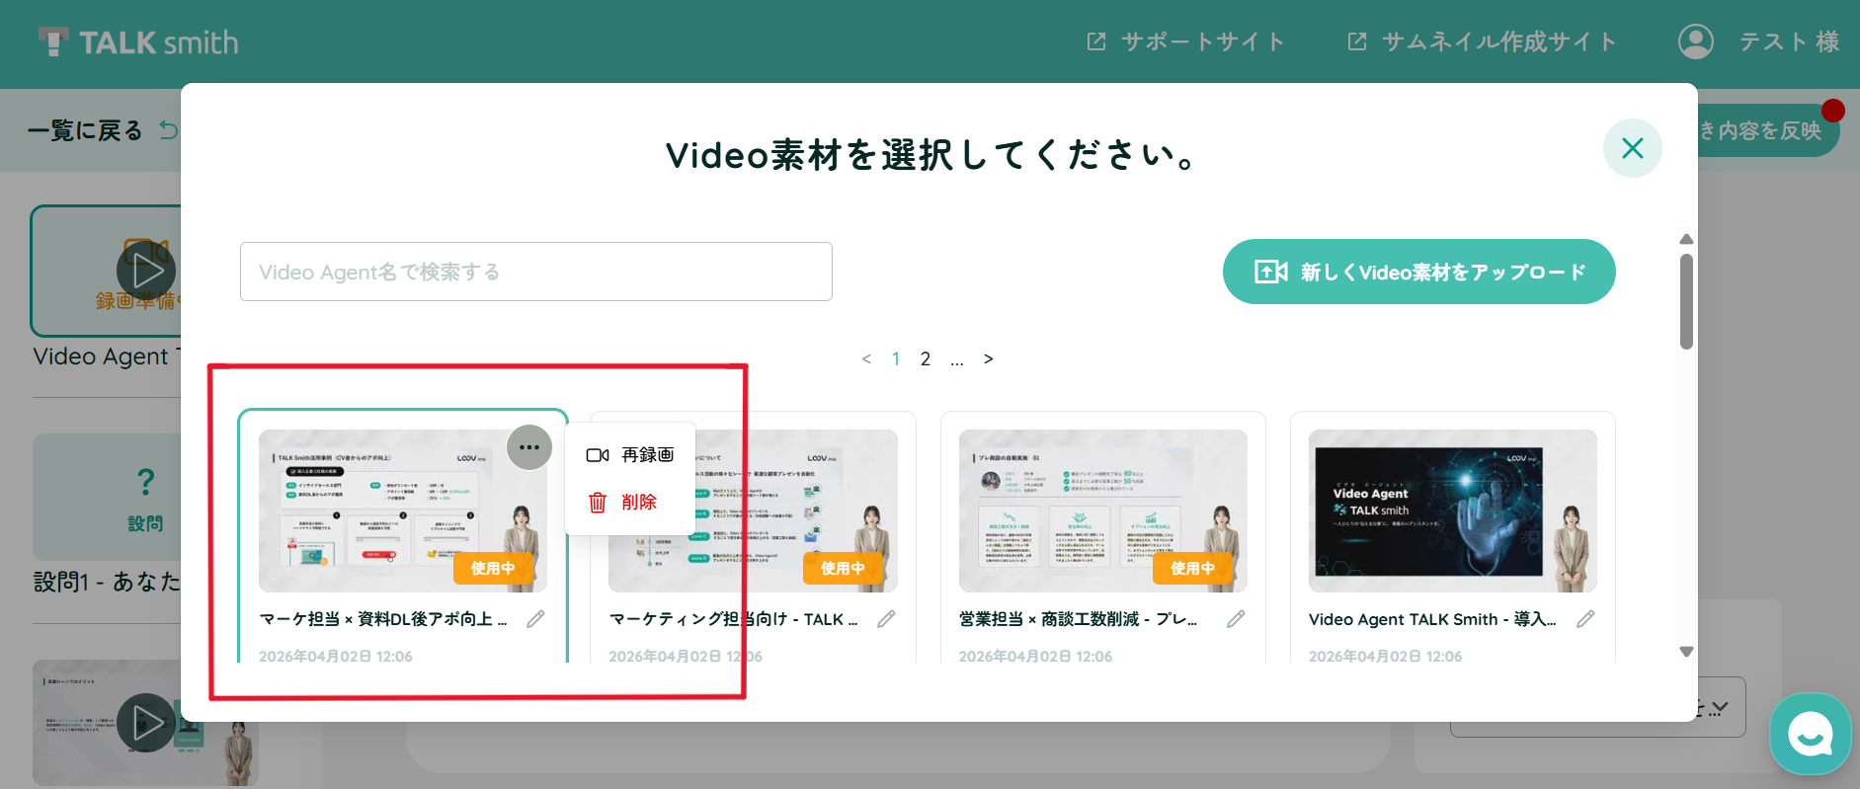Open サポートサイト external link
Image resolution: width=1860 pixels, height=789 pixels.
[x=1185, y=41]
